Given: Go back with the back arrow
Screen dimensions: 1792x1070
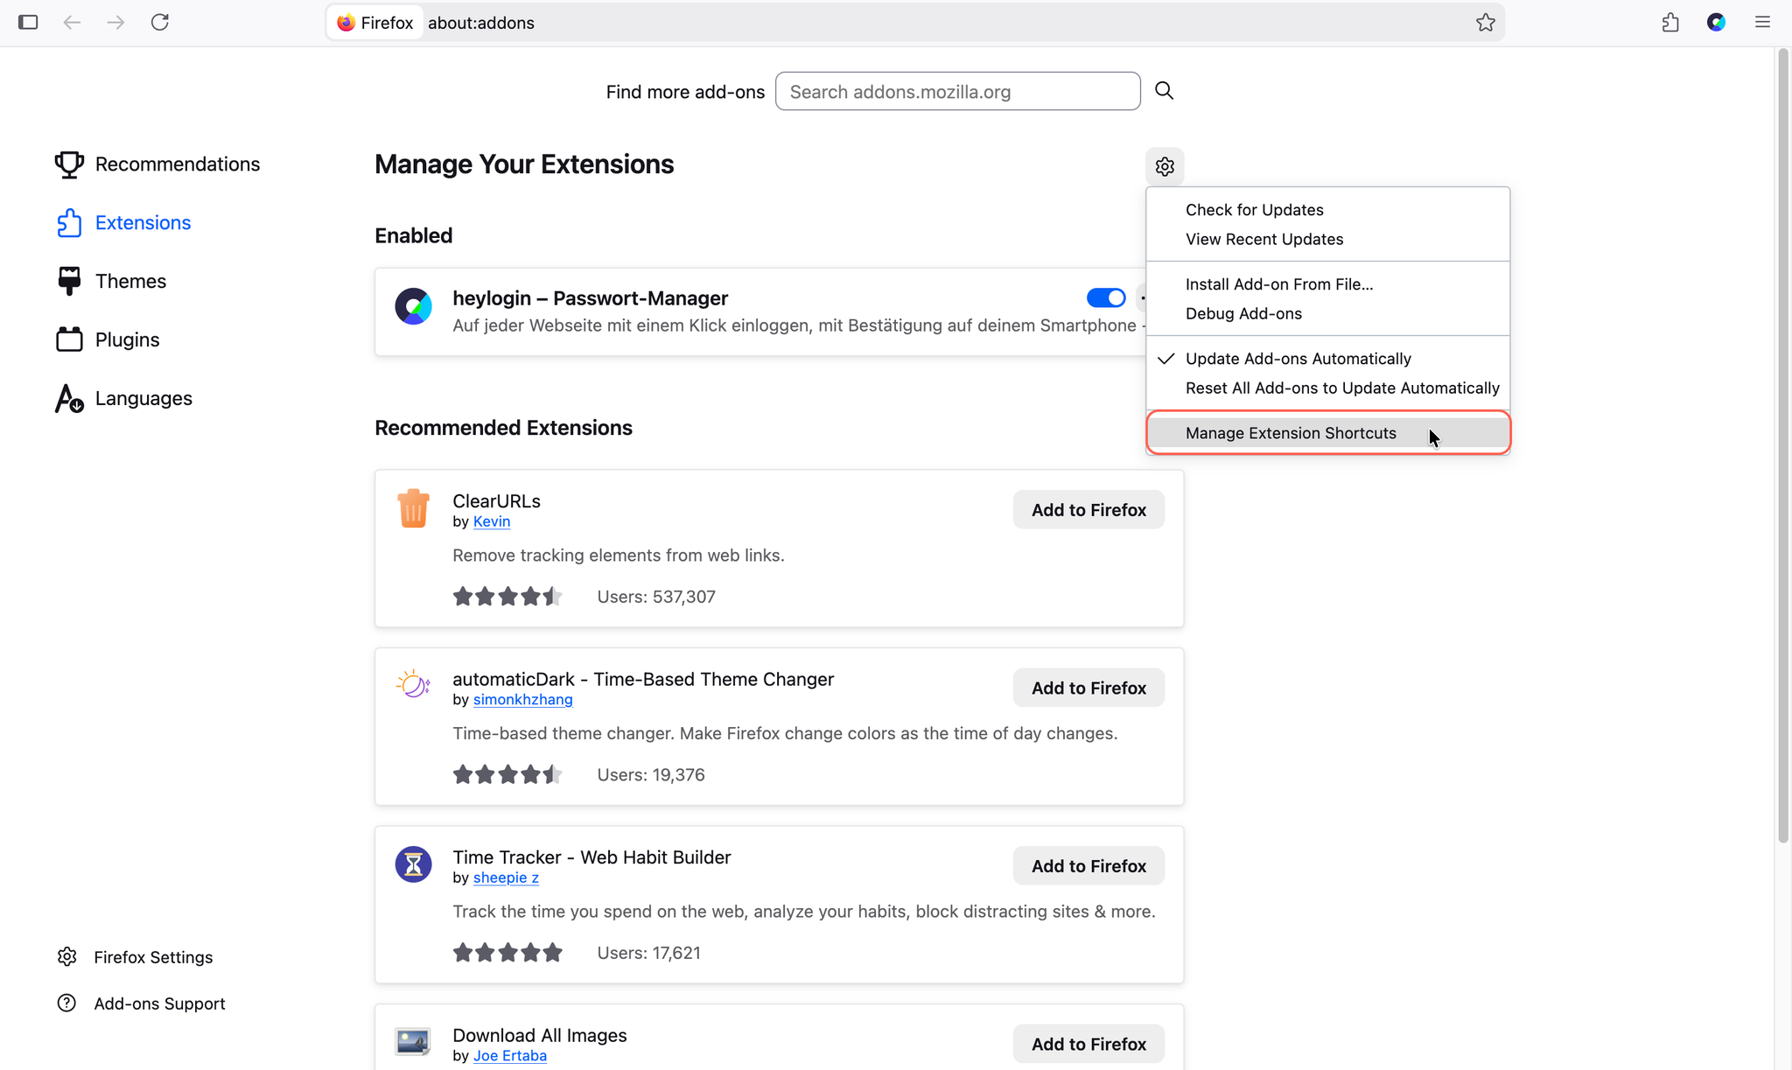Looking at the screenshot, I should (72, 22).
